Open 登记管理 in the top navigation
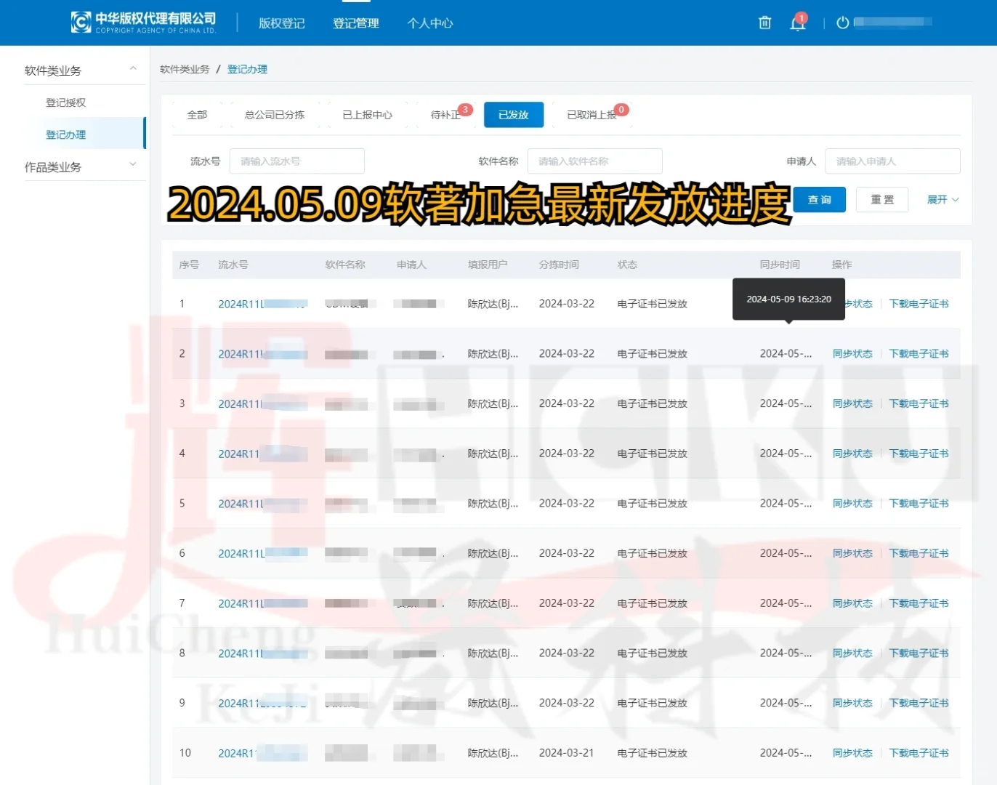Screen dimensions: 997x785 (x=355, y=23)
